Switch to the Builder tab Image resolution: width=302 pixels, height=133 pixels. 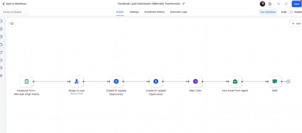(120, 12)
